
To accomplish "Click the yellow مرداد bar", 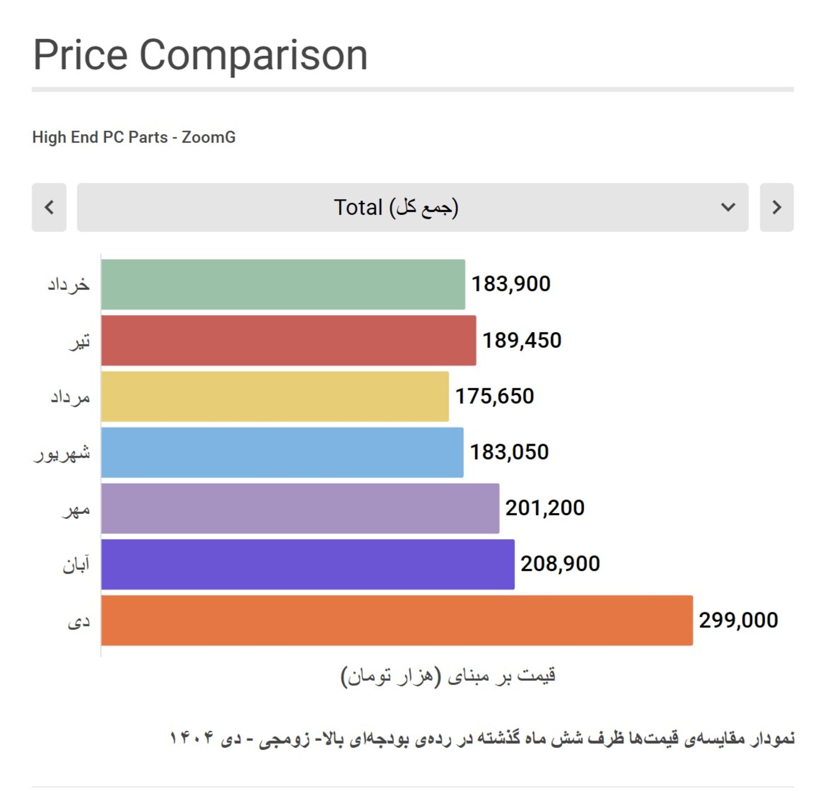I will 271,396.
